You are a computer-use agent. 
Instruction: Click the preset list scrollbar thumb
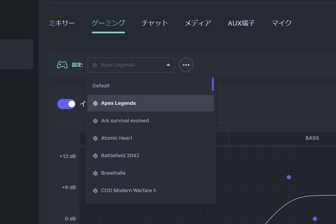tap(213, 84)
